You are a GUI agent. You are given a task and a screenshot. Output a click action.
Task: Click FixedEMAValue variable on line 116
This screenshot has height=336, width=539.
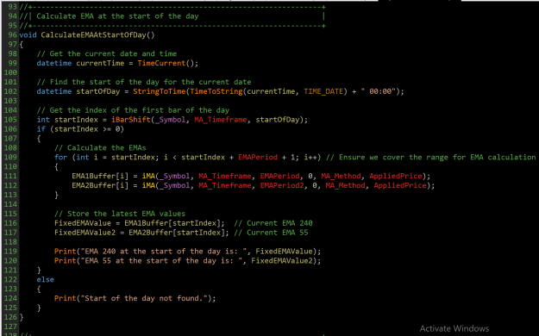point(83,223)
